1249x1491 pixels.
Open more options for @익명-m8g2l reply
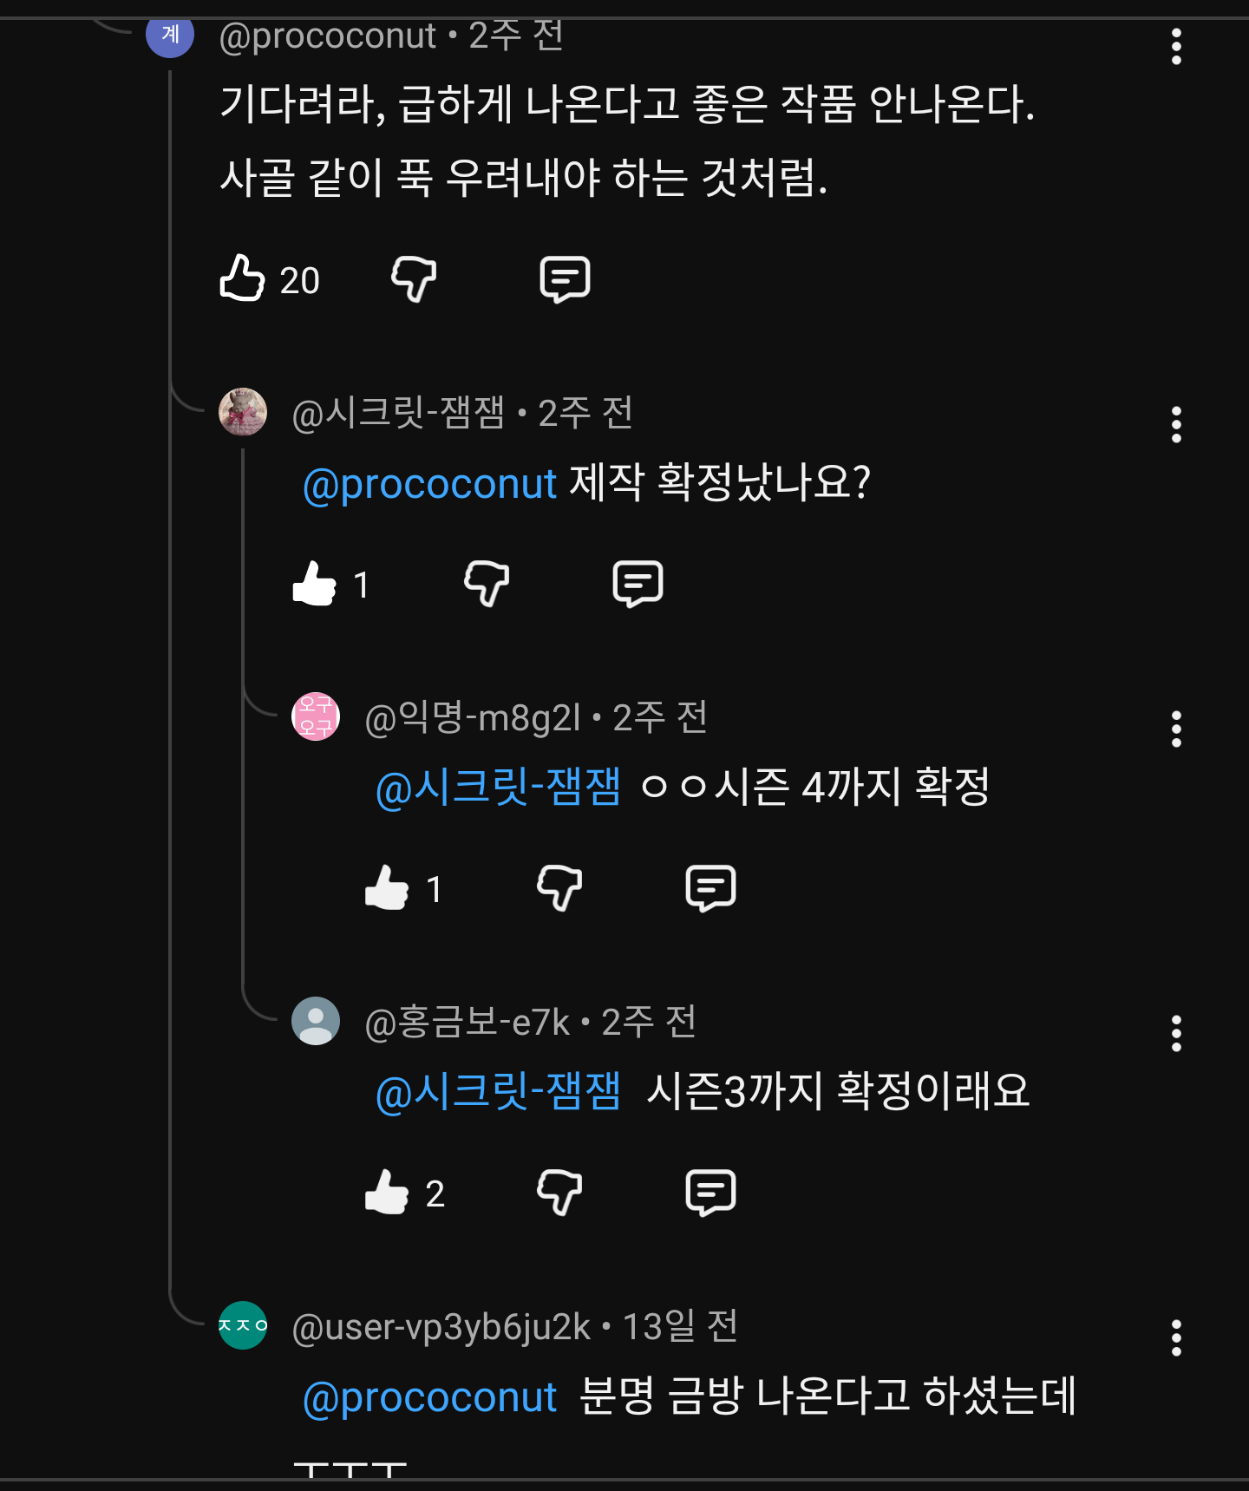pyautogui.click(x=1176, y=729)
